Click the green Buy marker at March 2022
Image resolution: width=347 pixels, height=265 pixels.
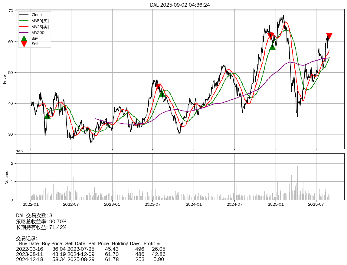(x=47, y=115)
